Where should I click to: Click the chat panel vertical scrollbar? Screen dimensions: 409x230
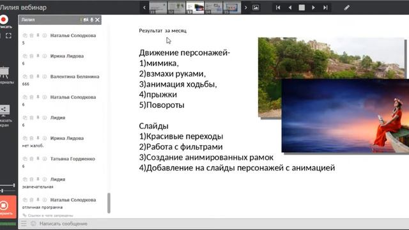click(109, 203)
